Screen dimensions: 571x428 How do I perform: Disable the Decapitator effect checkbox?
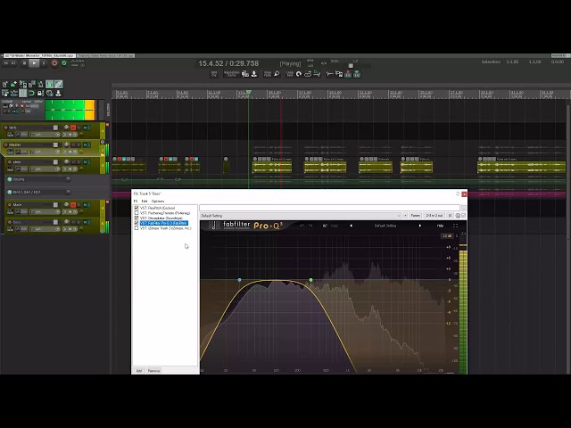click(137, 218)
